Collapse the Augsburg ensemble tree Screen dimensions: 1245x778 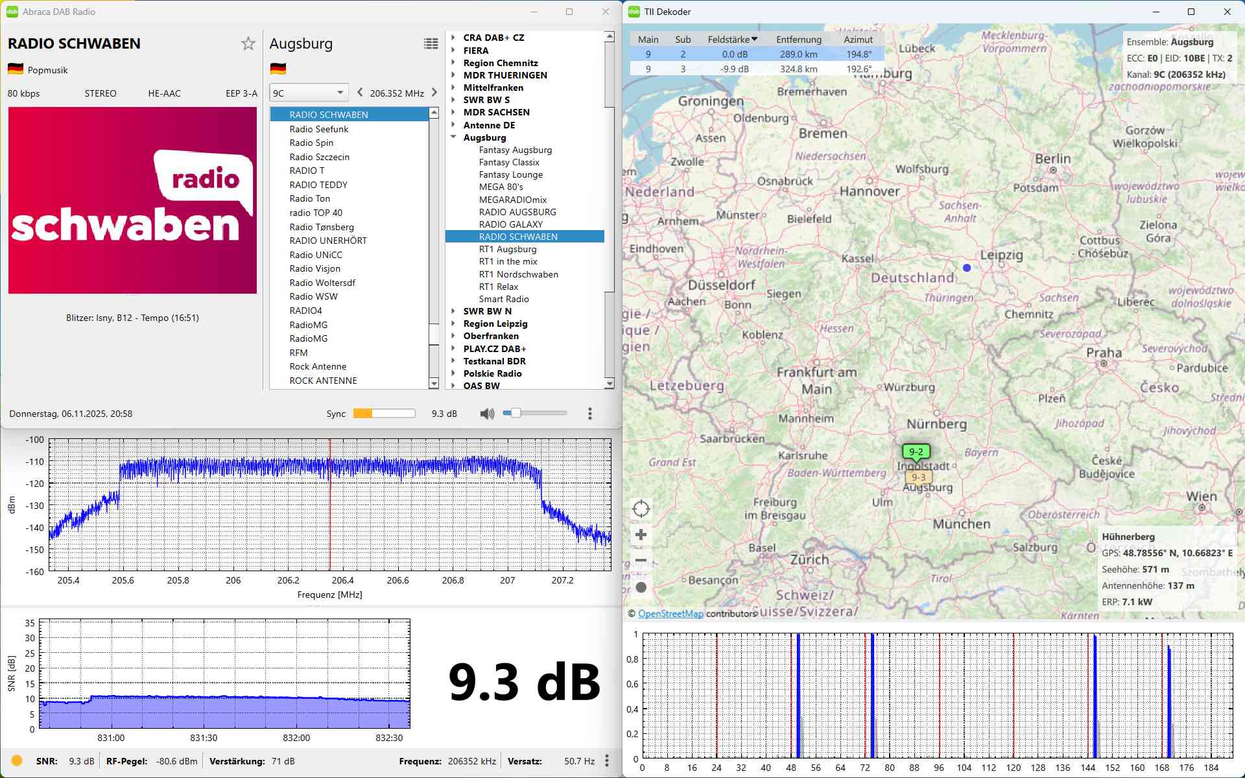coord(453,137)
